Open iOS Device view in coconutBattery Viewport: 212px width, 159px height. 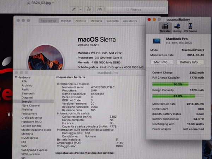click(190, 28)
